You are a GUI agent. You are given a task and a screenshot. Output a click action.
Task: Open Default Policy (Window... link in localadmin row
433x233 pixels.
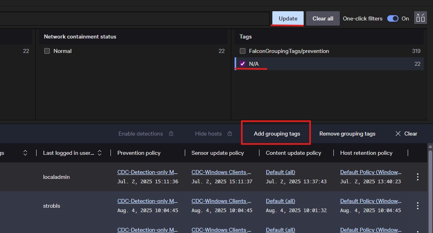(x=371, y=172)
